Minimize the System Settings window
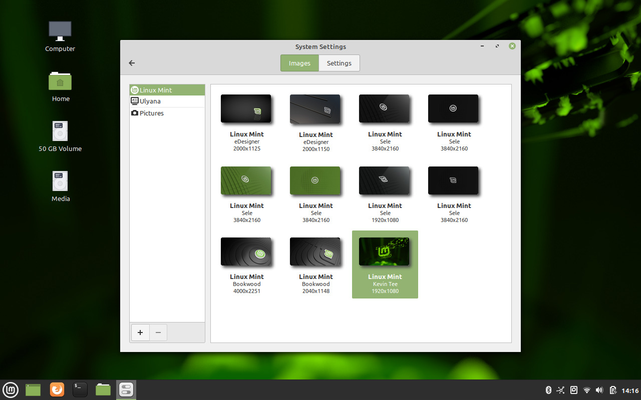Image resolution: width=641 pixels, height=400 pixels. (482, 46)
